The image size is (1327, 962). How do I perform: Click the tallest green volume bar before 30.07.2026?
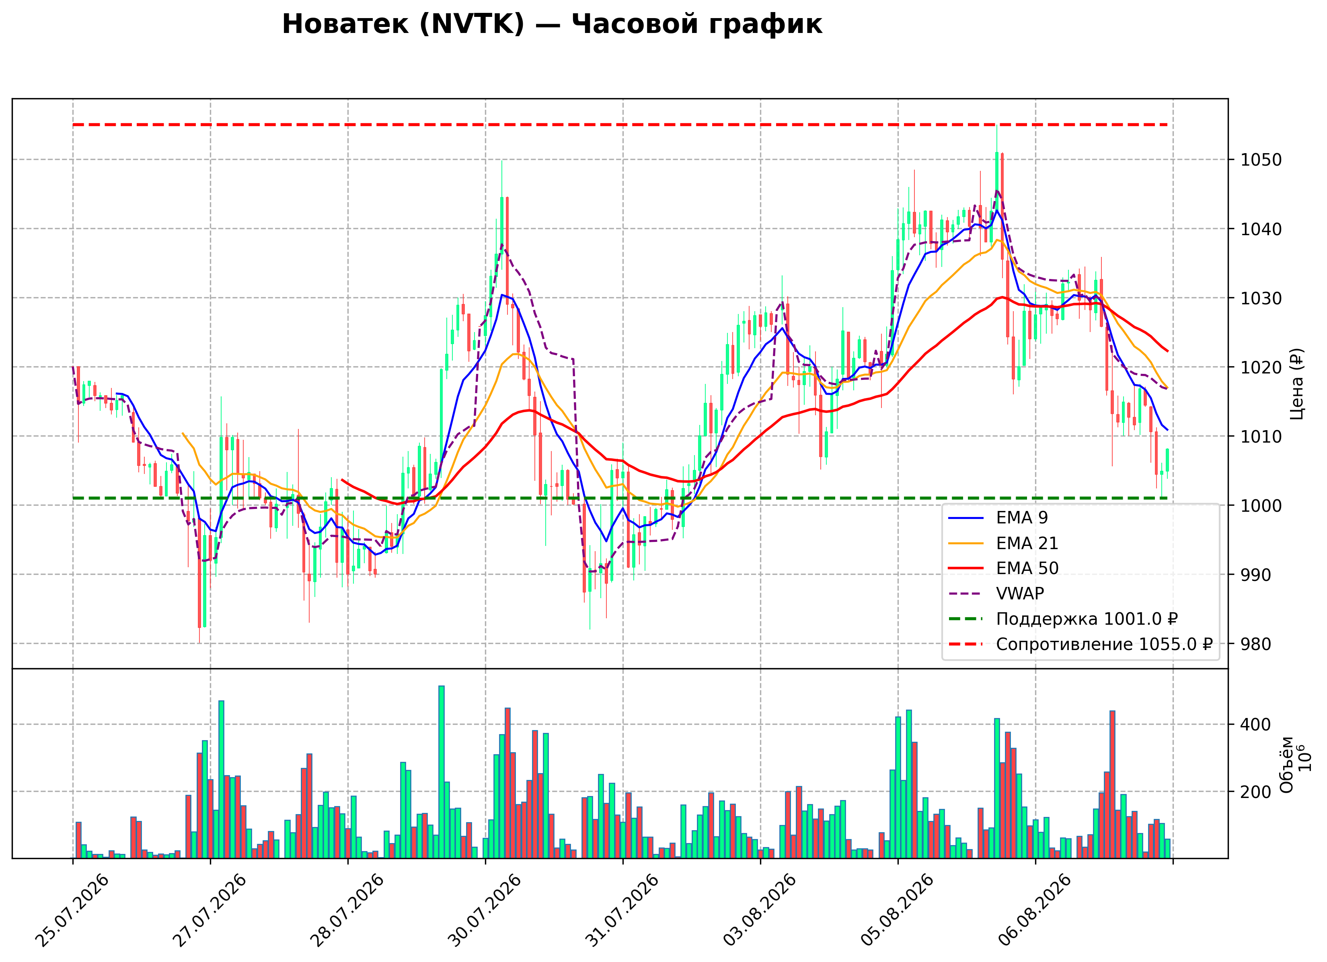pos(441,772)
